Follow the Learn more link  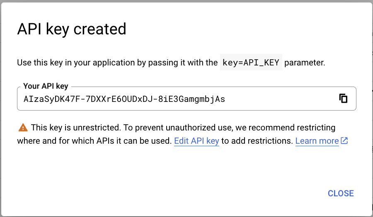[x=317, y=141]
